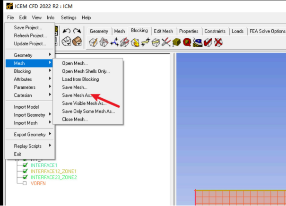Switch to the Loads tab
The image size is (286, 206).
pos(237,31)
